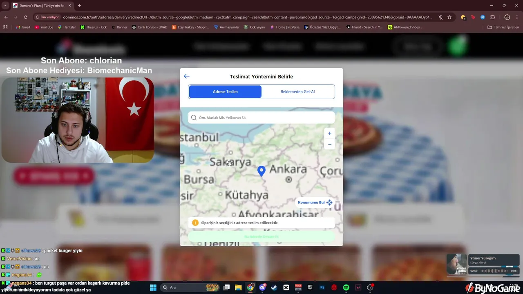Click the Sakarya label on the map

(230, 162)
